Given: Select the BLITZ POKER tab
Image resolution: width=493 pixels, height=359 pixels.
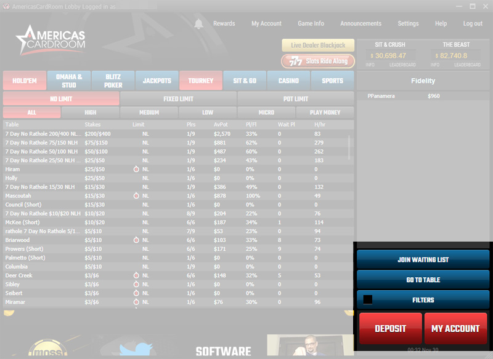Looking at the screenshot, I should (x=113, y=81).
